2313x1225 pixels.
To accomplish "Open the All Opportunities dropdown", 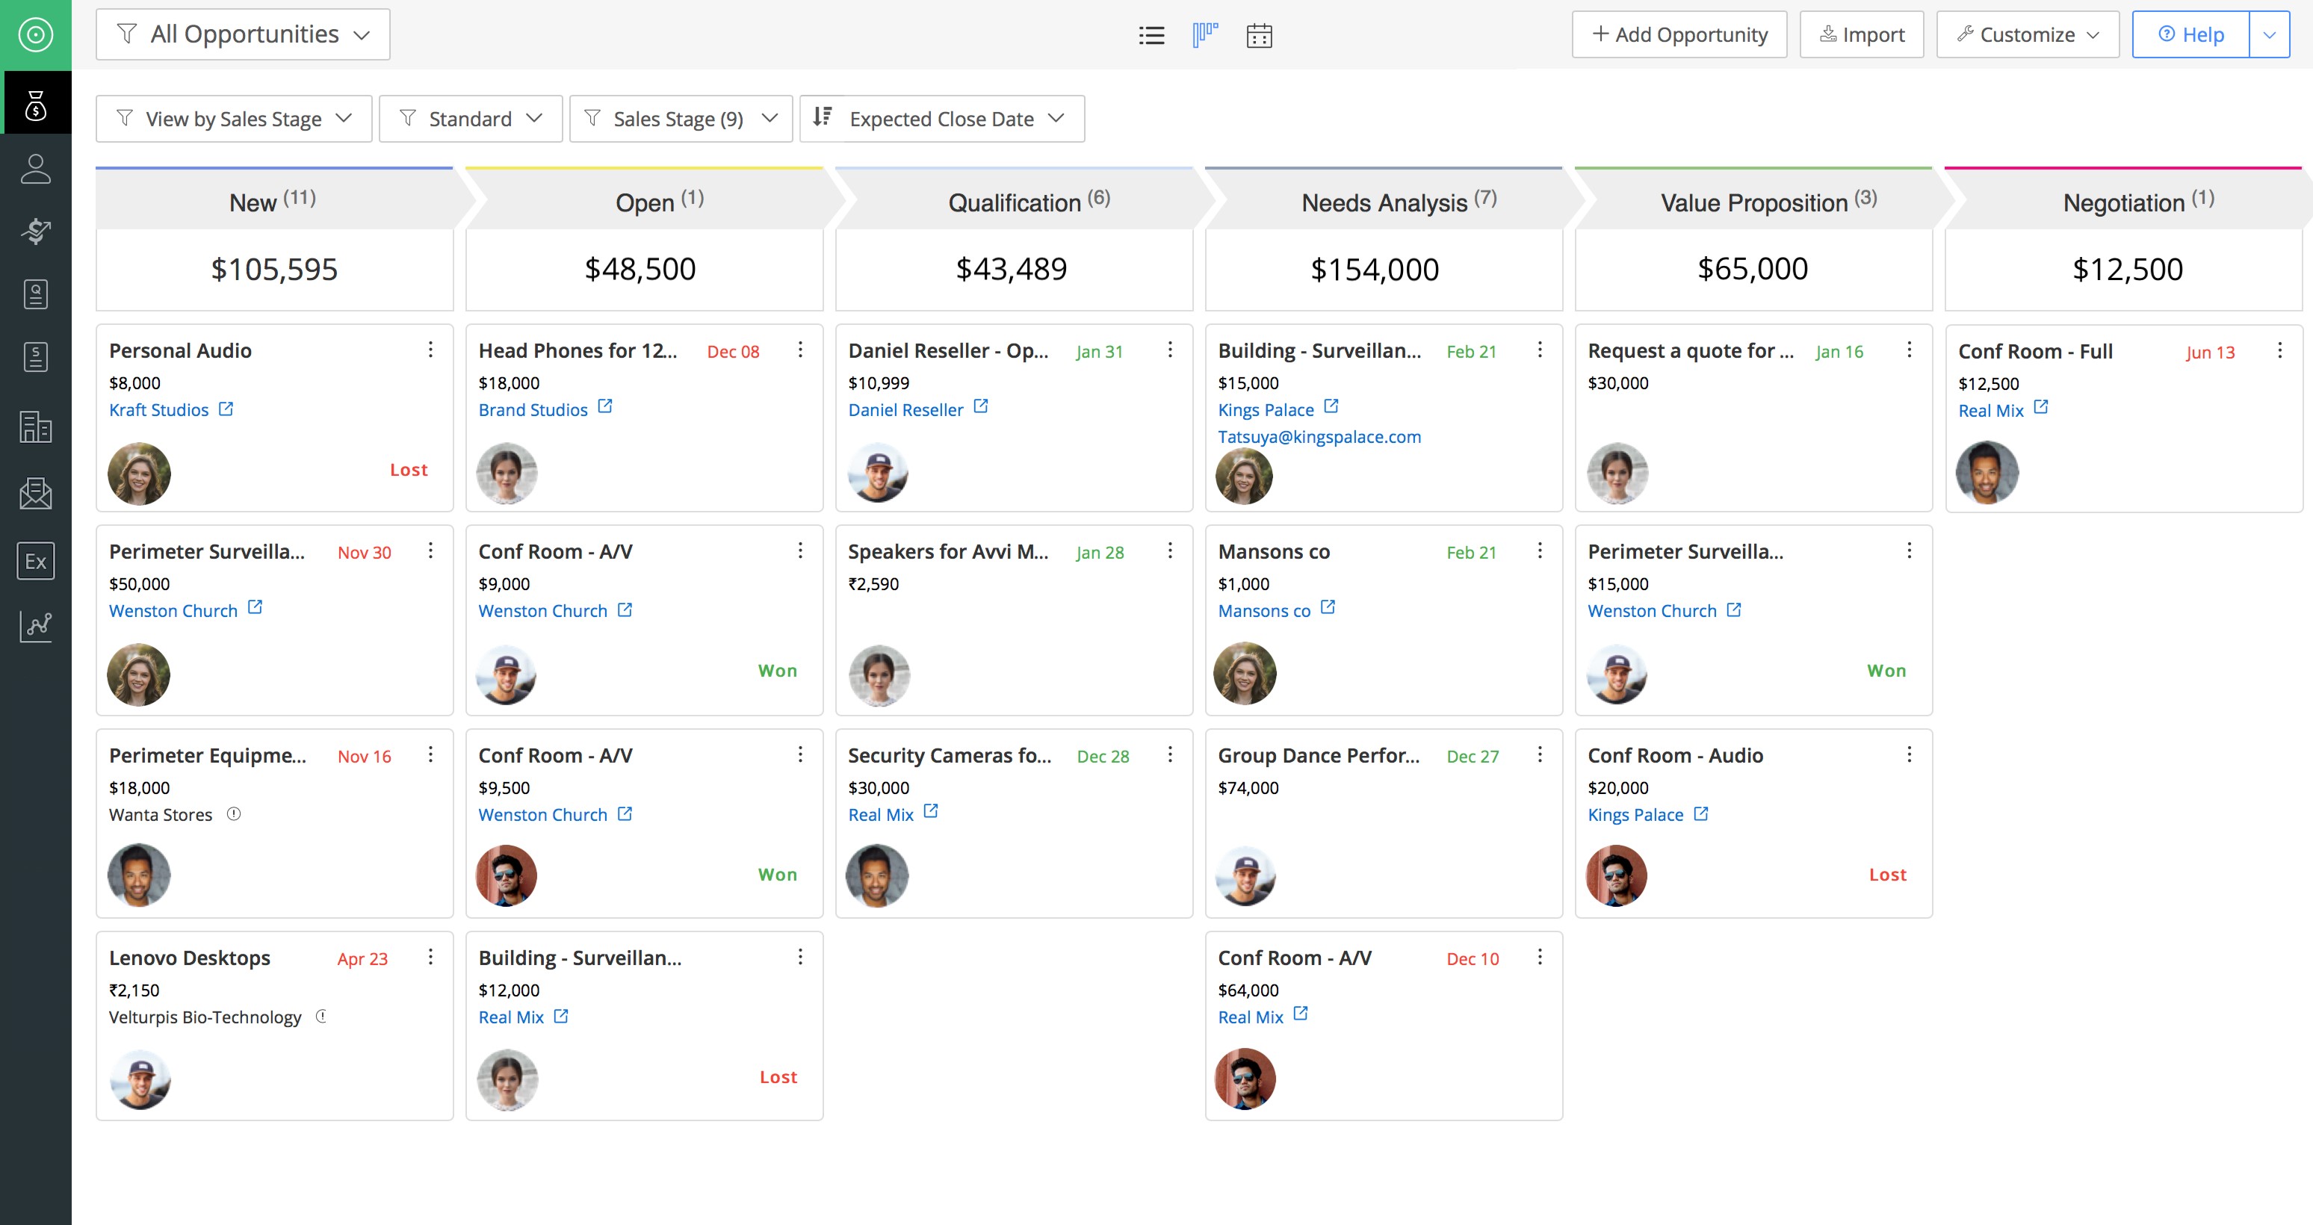I will pos(243,34).
